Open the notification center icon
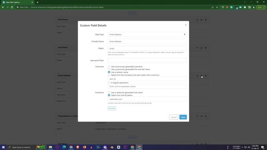 coord(262,147)
